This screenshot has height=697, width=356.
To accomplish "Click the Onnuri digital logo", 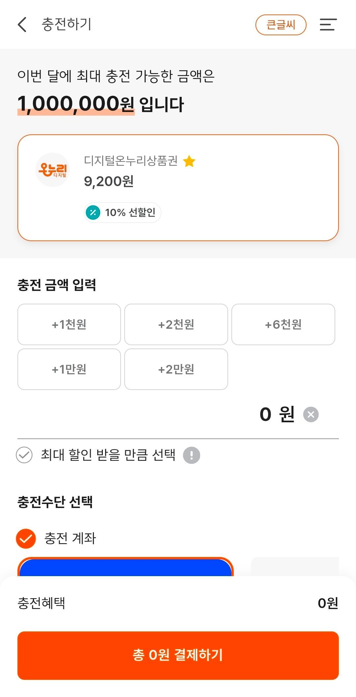I will pos(53,170).
